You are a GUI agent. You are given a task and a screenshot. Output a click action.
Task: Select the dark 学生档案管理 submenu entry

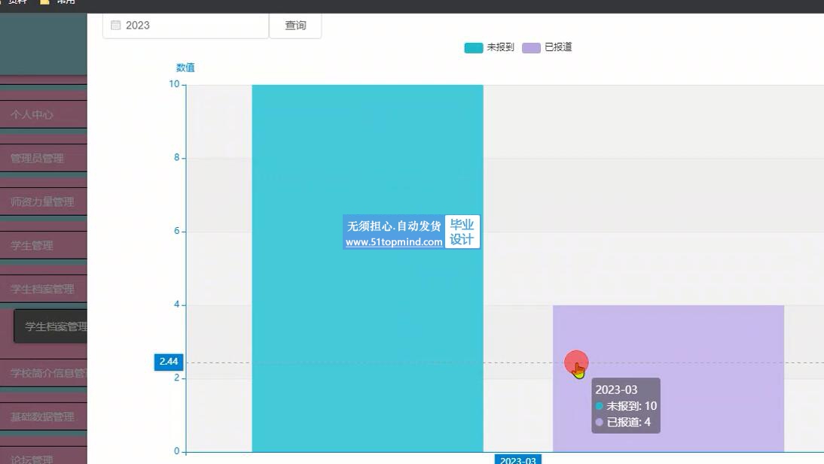[x=50, y=326]
